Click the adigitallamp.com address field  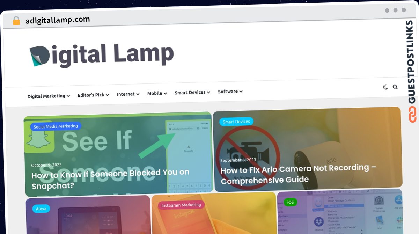point(58,20)
